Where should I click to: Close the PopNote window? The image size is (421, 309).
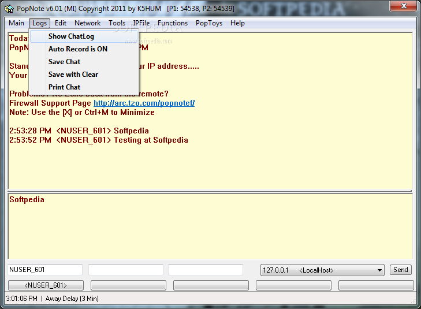pyautogui.click(x=404, y=6)
